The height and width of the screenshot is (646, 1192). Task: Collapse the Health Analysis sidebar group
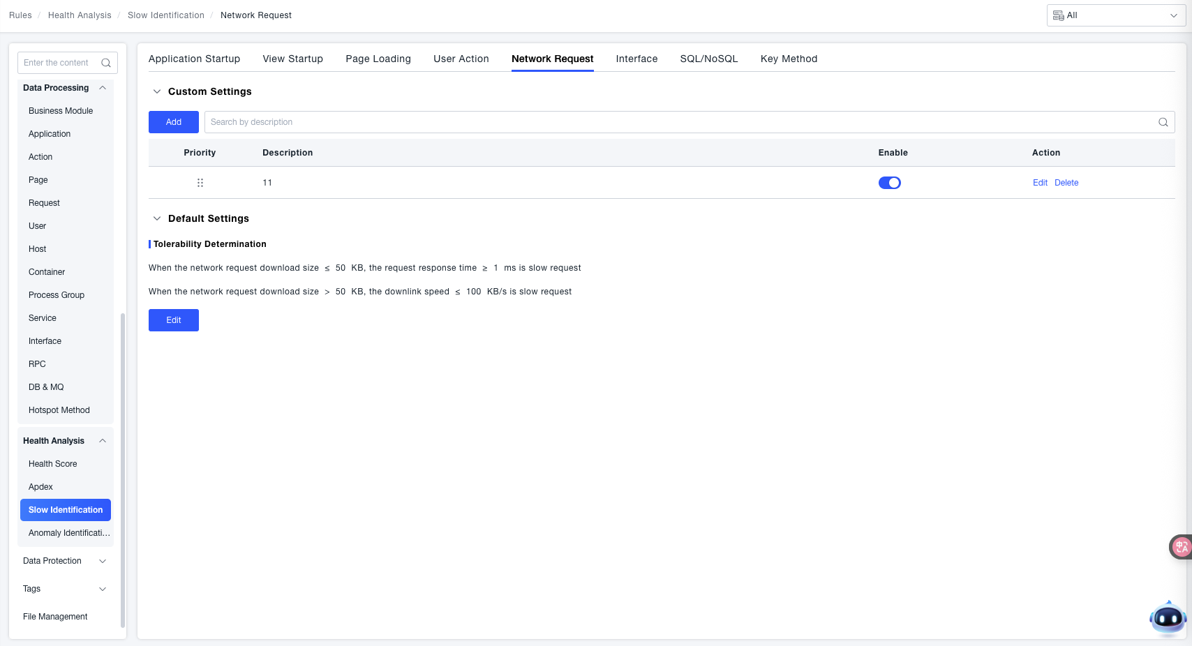[103, 441]
